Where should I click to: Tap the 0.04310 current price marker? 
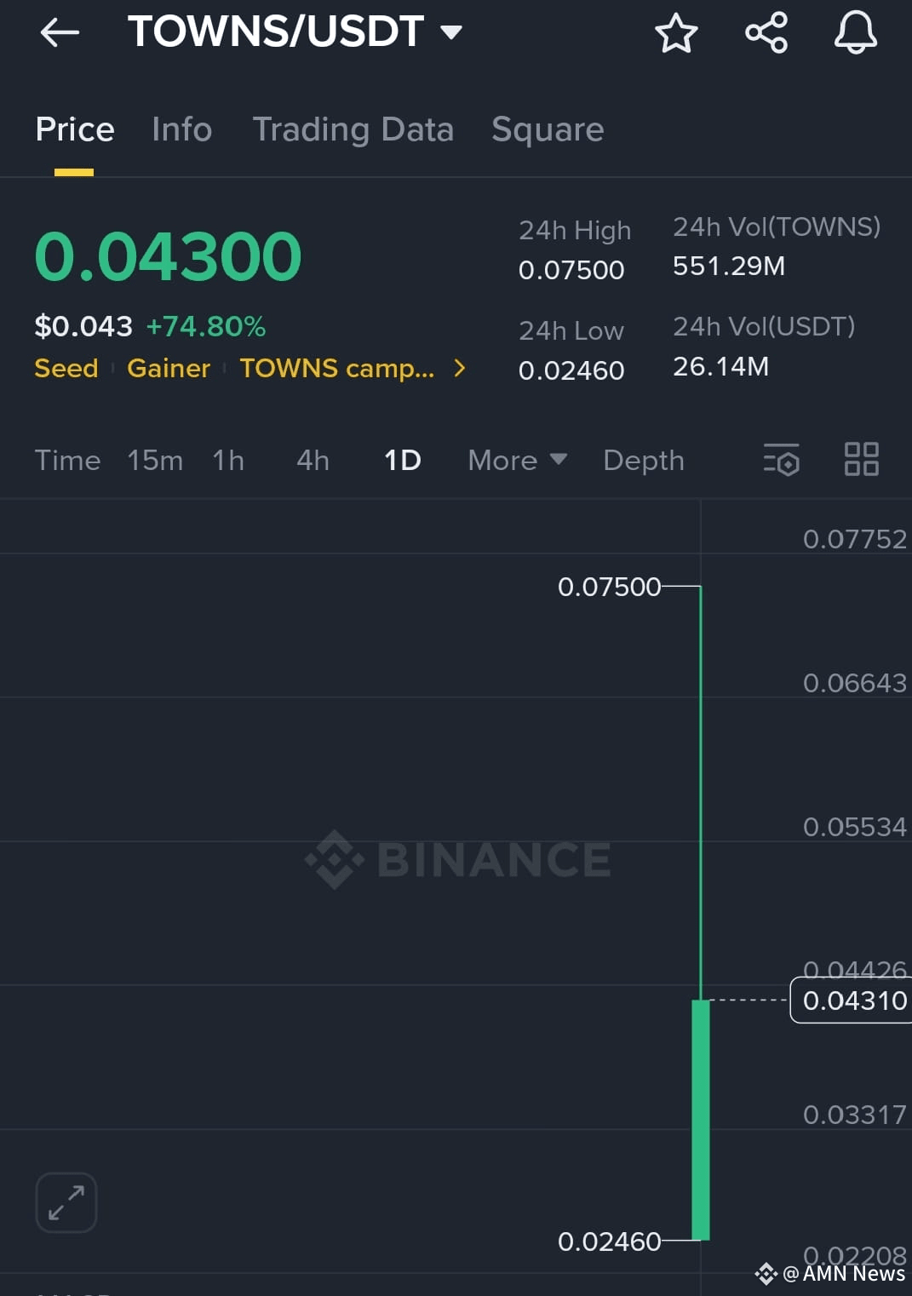click(x=852, y=1000)
